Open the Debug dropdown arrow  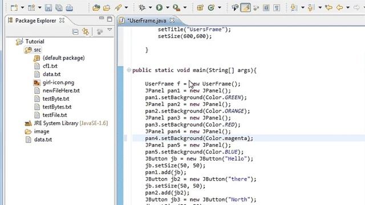[x=151, y=7]
